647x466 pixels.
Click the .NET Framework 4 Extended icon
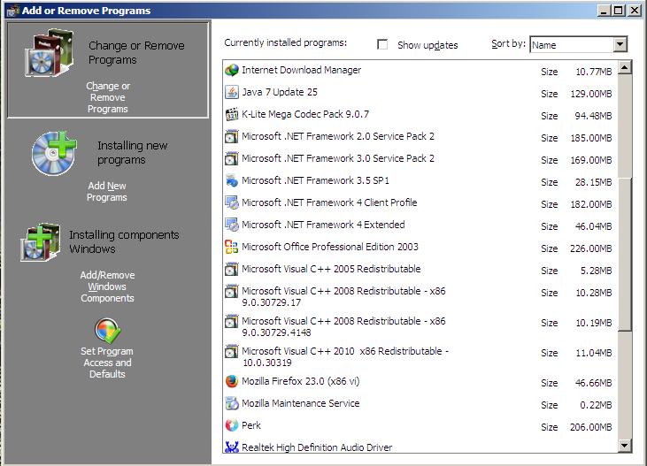[232, 225]
